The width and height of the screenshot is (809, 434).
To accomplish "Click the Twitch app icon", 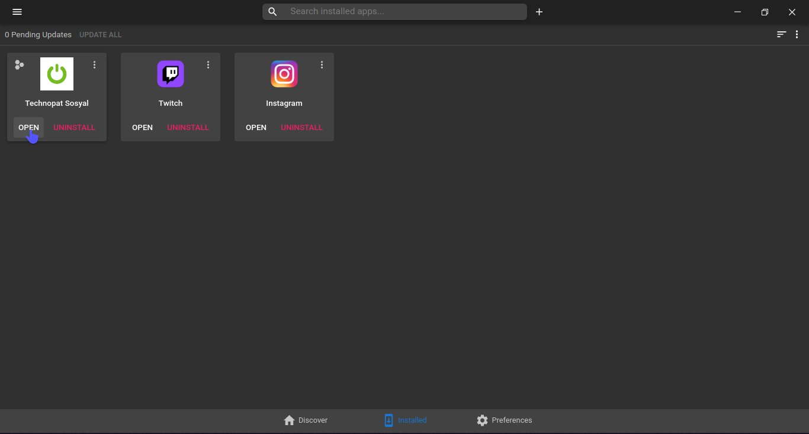I will point(171,74).
